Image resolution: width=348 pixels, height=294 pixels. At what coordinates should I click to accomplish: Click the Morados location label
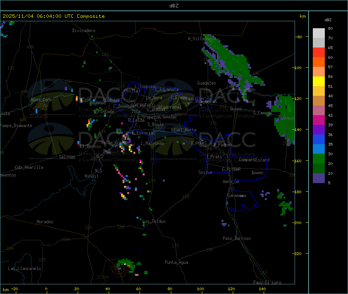pos(45,222)
